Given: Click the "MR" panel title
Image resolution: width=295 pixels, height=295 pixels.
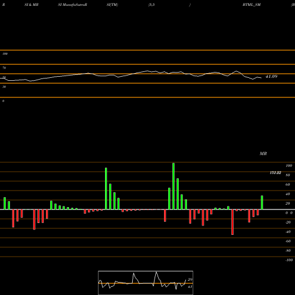Looking at the screenshot, I should [263, 153].
